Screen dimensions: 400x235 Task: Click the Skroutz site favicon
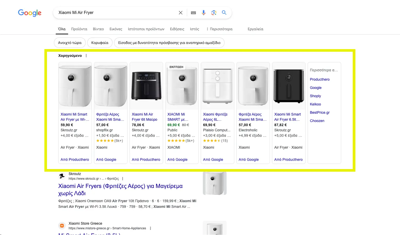(x=62, y=176)
